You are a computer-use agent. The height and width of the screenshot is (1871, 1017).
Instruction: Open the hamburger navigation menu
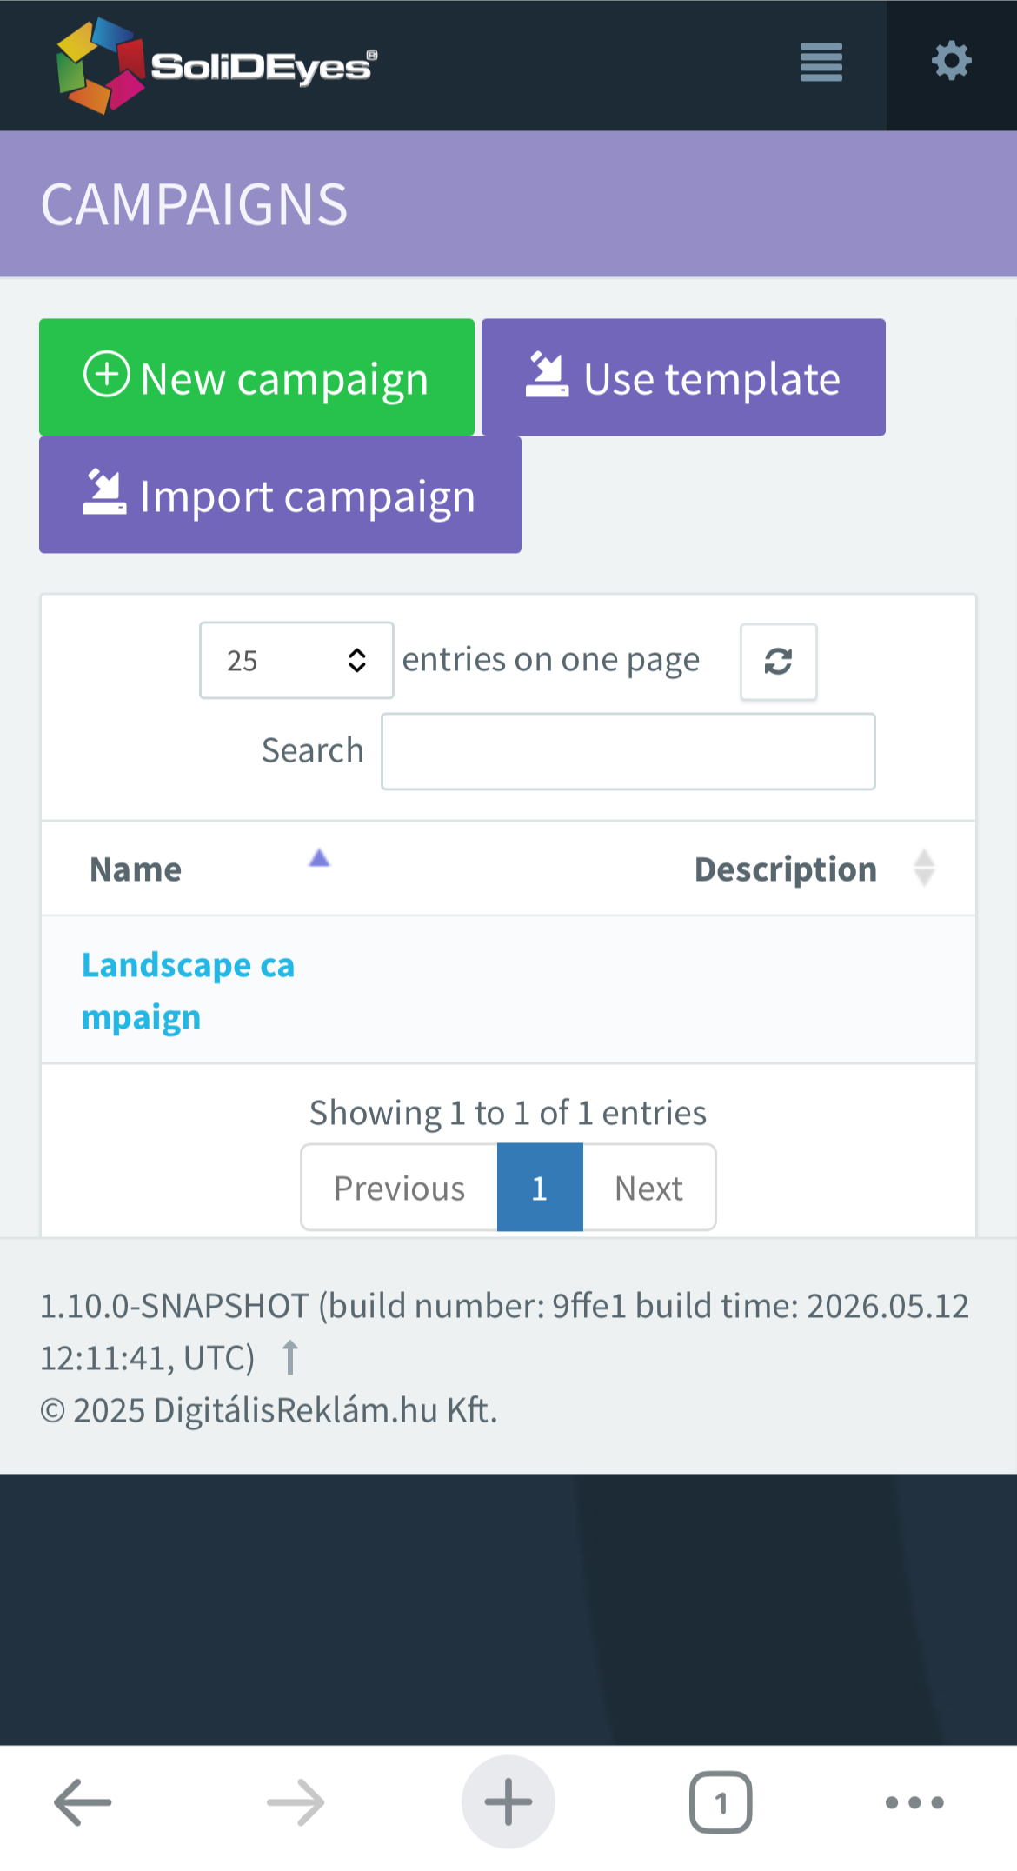tap(821, 63)
